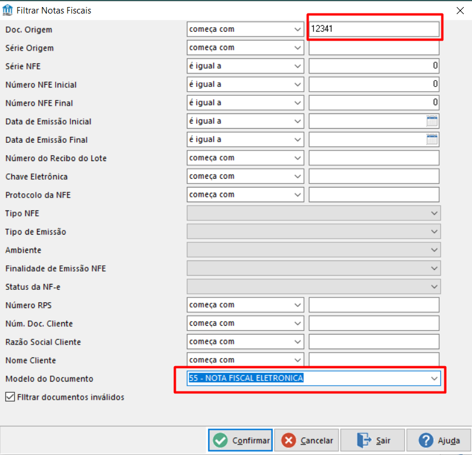Click the Status da NF-e label
The image size is (472, 455).
click(x=33, y=287)
